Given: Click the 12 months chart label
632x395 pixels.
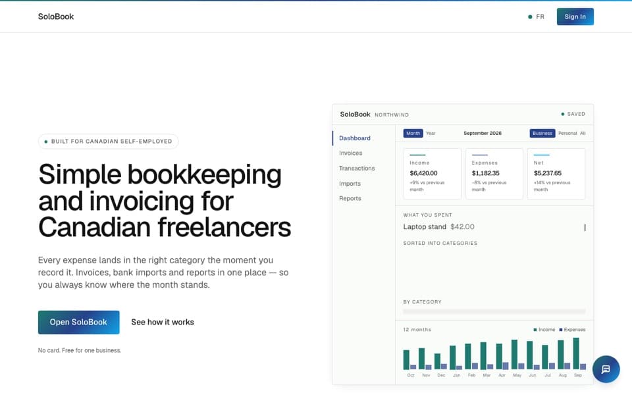Looking at the screenshot, I should click(417, 330).
